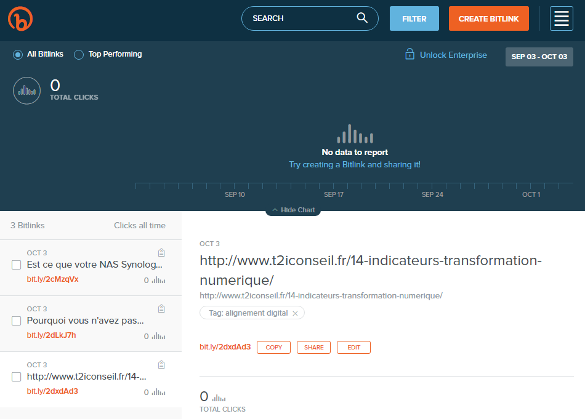Click tag icon on NAS Synology bitlink

[x=161, y=252]
